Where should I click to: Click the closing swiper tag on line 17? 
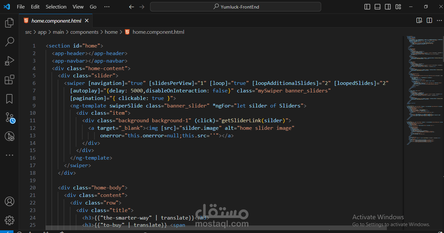pyautogui.click(x=78, y=165)
